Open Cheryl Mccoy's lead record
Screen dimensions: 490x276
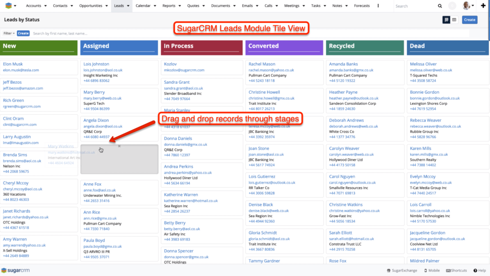(x=16, y=183)
